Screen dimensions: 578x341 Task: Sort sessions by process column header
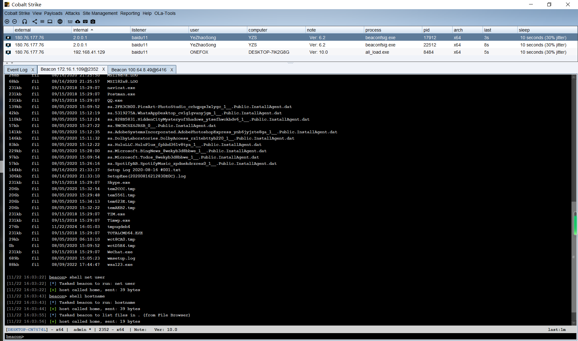pyautogui.click(x=393, y=30)
